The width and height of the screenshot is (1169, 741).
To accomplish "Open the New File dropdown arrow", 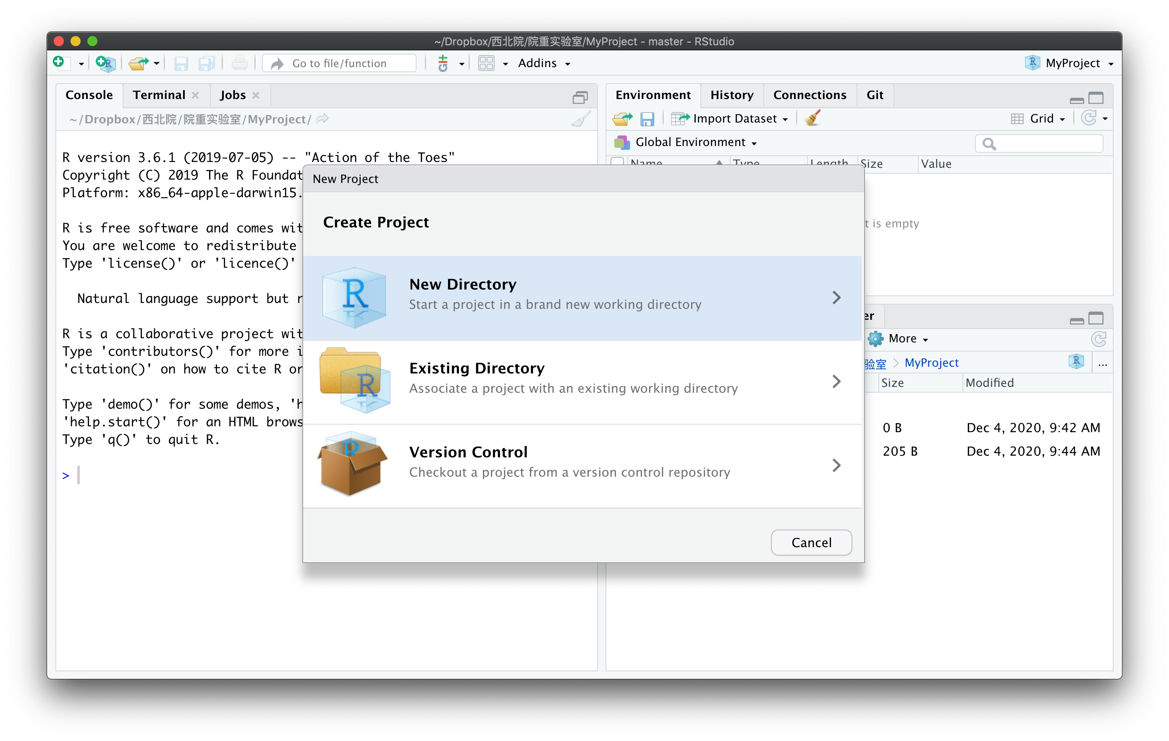I will click(x=81, y=64).
